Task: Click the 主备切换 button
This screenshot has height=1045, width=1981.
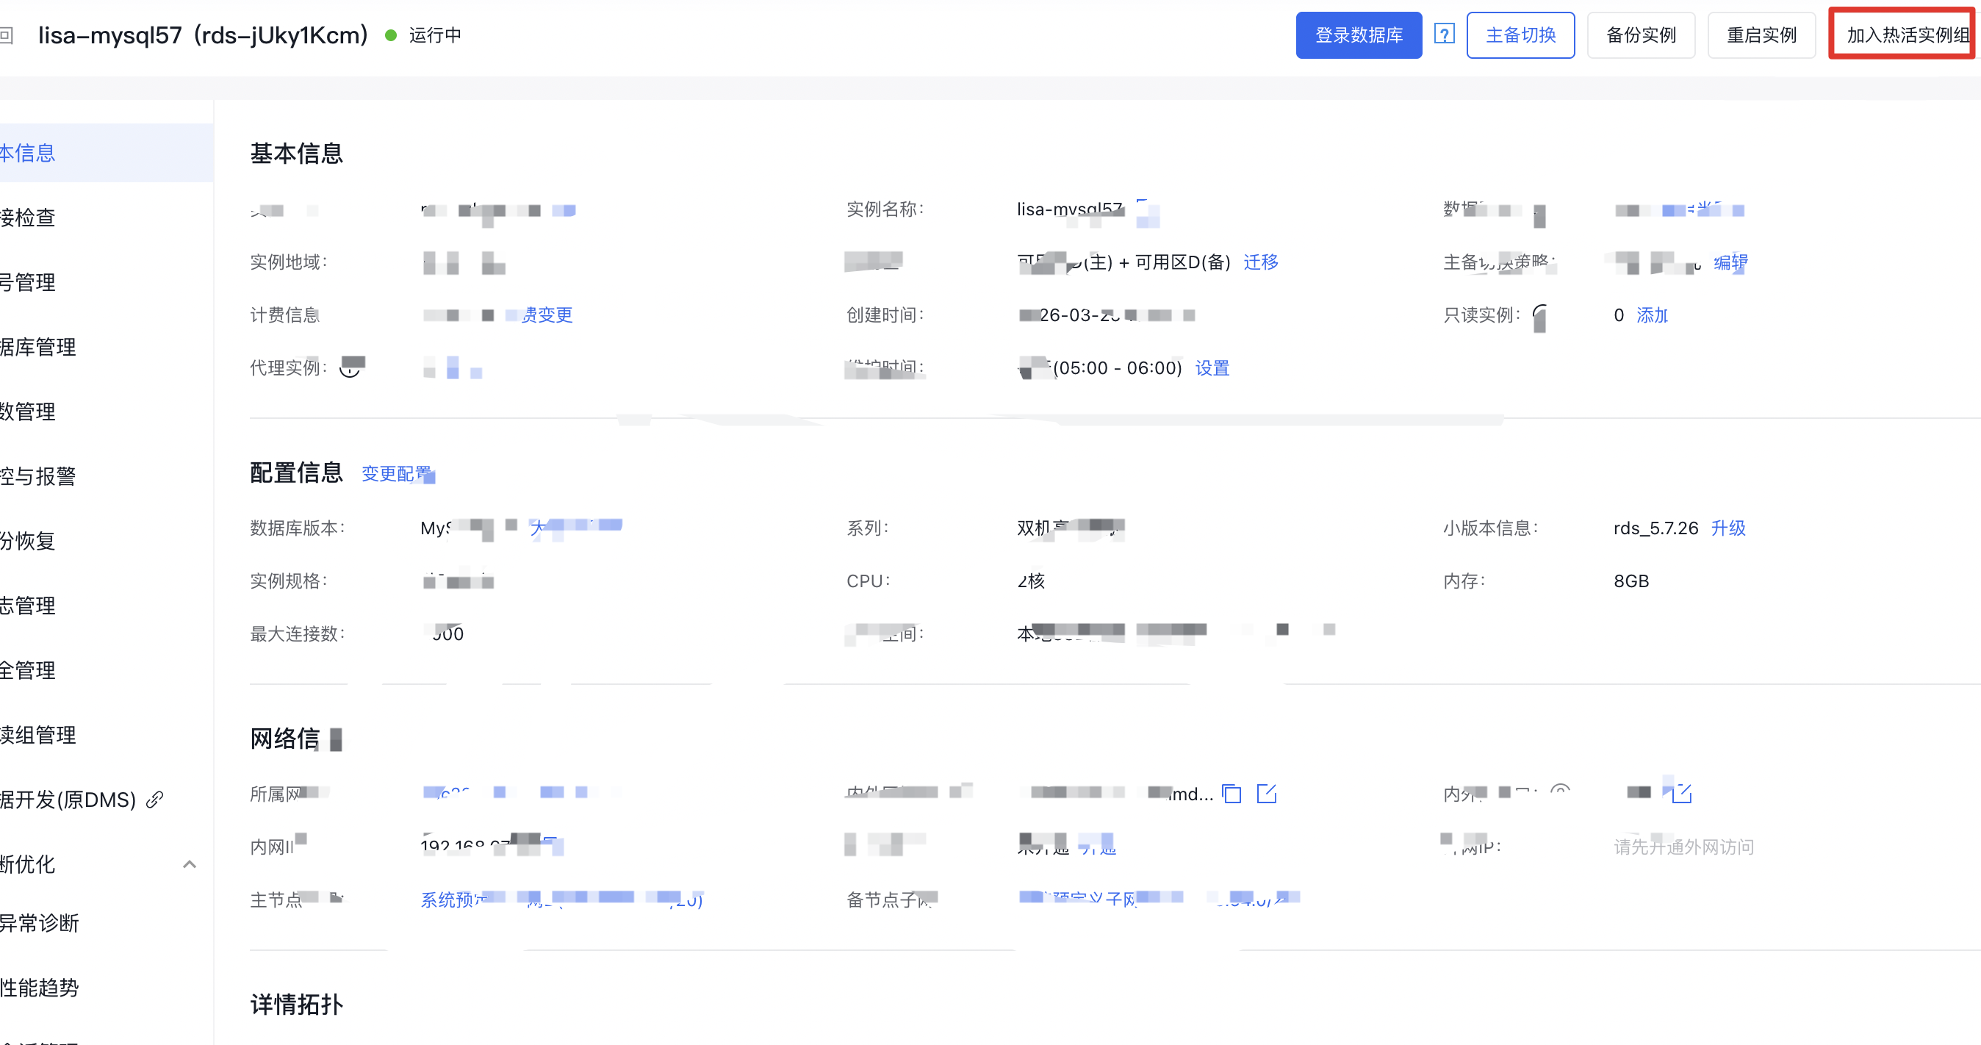Action: point(1520,35)
